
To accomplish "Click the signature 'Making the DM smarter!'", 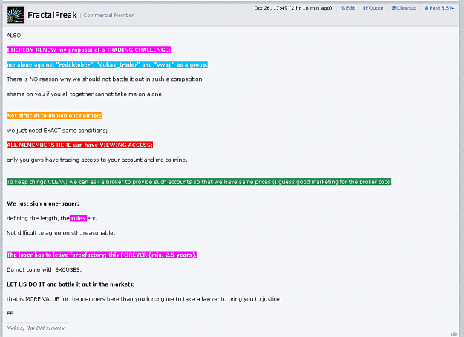I will coord(38,327).
